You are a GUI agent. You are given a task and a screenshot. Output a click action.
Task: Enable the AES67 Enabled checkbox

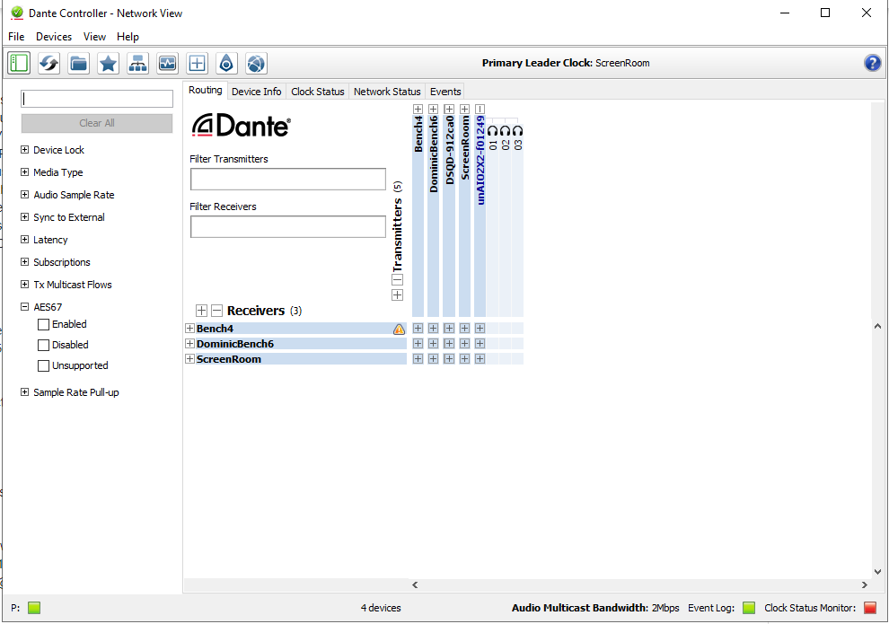tap(43, 325)
